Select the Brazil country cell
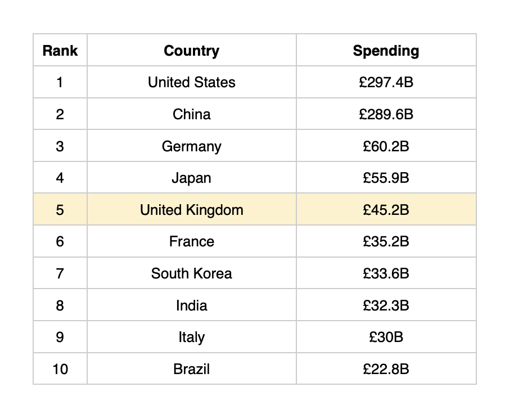 pos(191,369)
